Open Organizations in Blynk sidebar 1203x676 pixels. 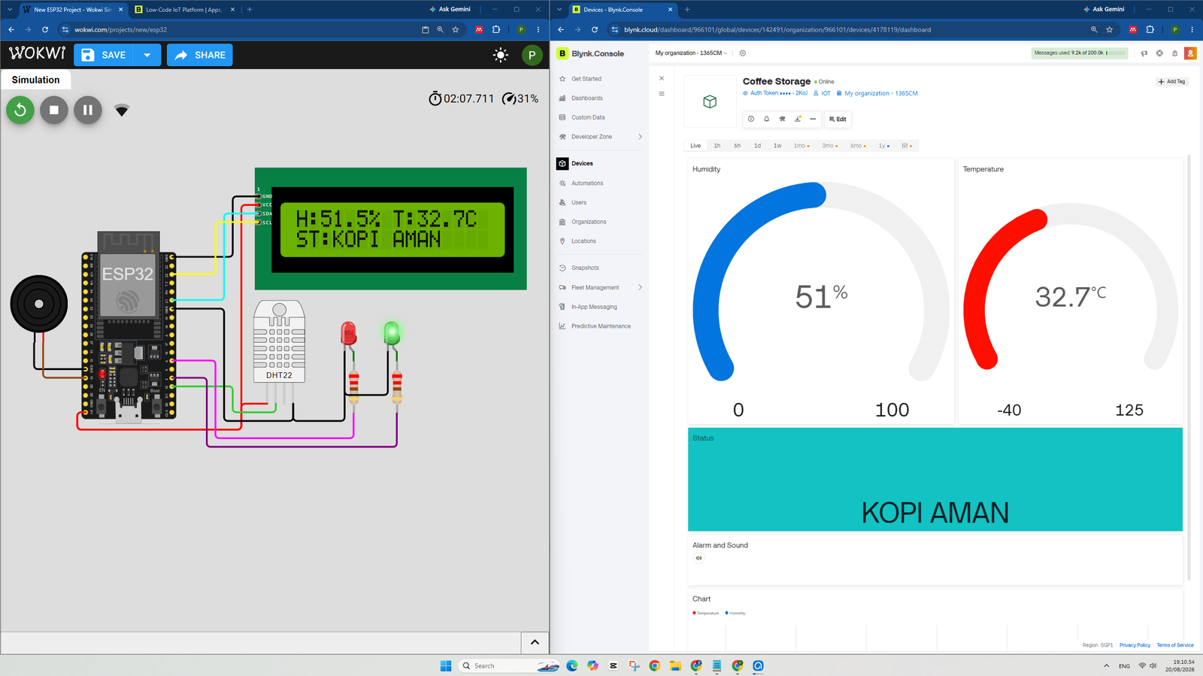point(589,222)
